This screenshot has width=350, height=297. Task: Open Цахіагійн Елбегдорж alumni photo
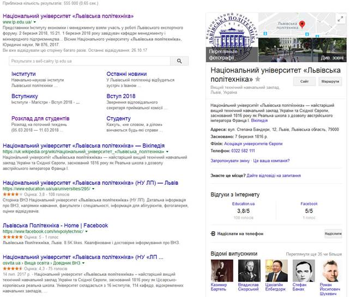pos(276,271)
